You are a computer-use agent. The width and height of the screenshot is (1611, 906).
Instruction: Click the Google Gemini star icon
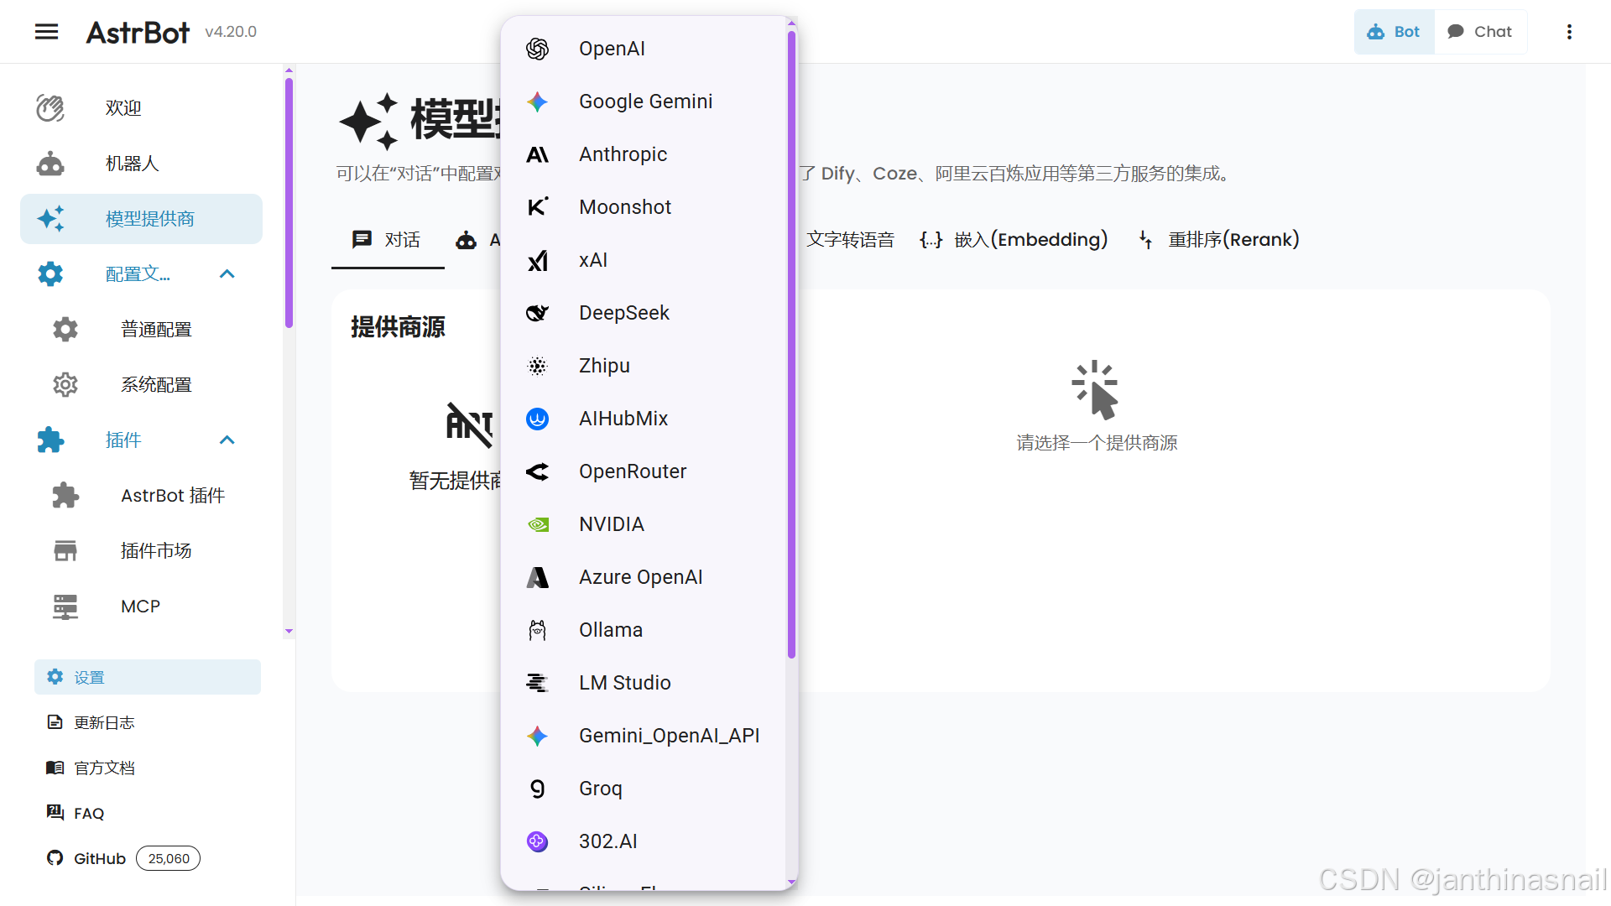click(538, 102)
